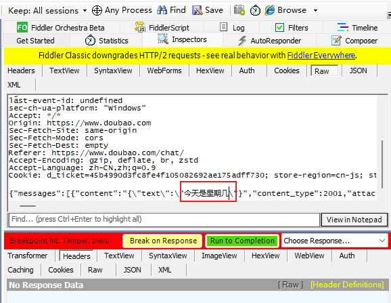Image resolution: width=391 pixels, height=303 pixels.
Task: Click the Statistics stopwatch icon
Action: click(90, 41)
